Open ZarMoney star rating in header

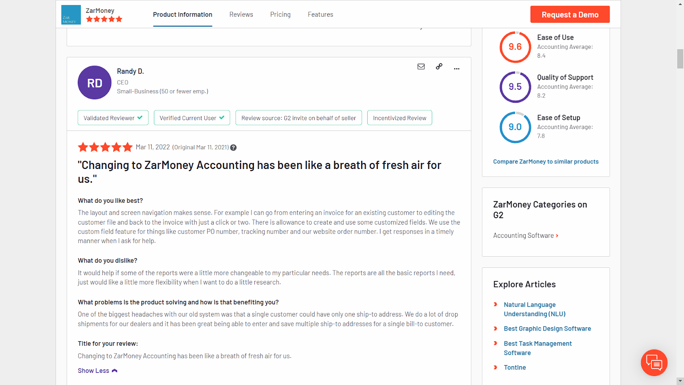pos(104,19)
